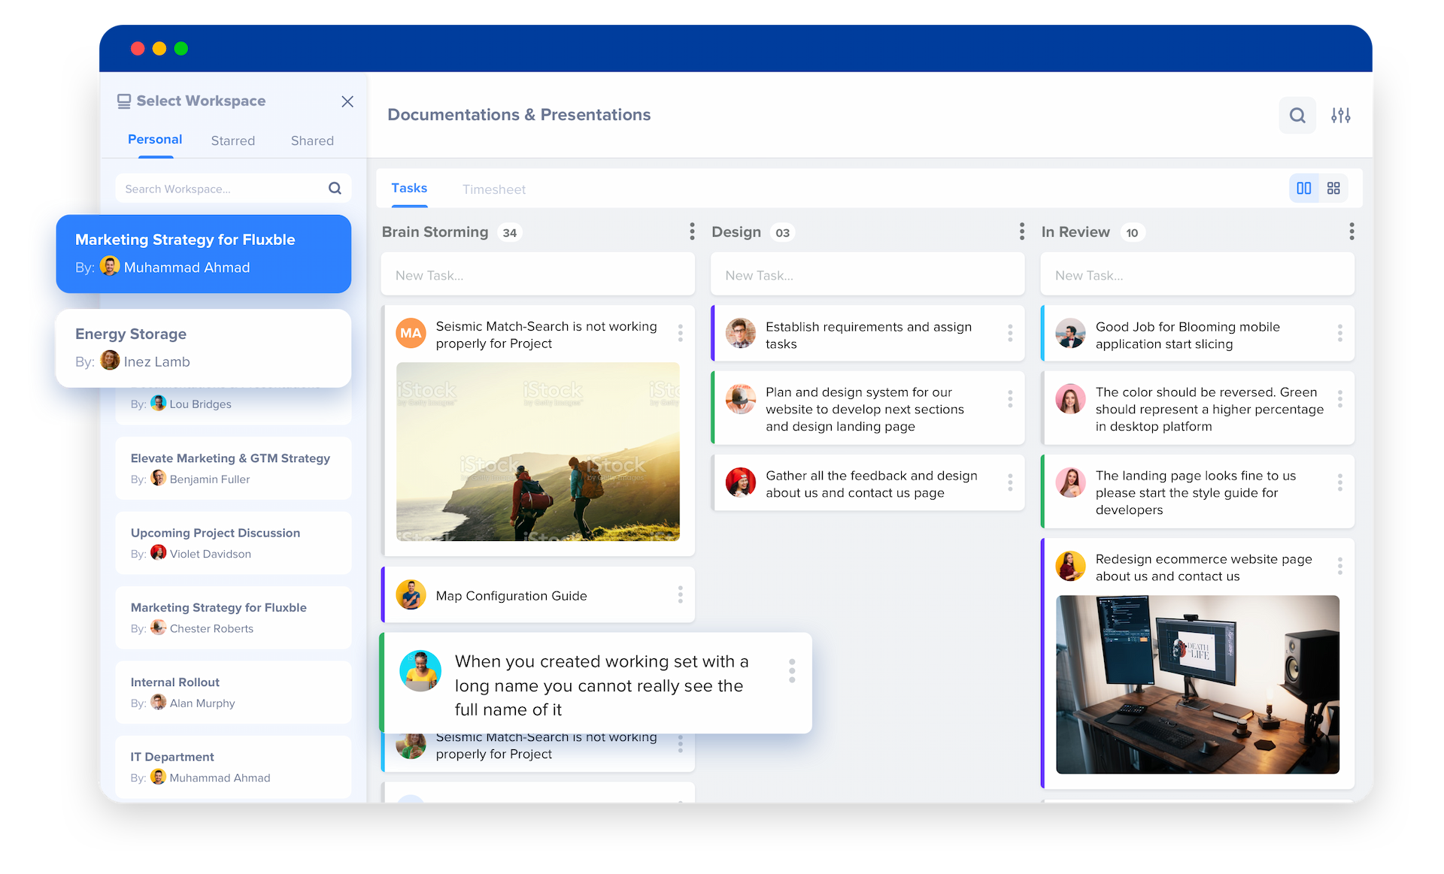Viewport: 1444px width, 874px height.
Task: Click New Task field in Brain Storming column
Action: [x=538, y=275]
